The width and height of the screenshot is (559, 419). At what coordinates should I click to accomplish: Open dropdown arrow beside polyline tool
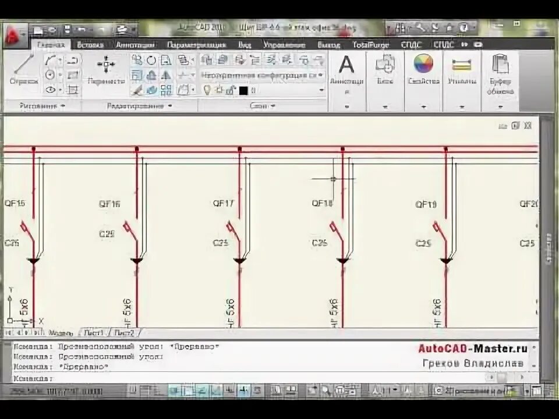point(60,60)
